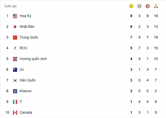Click the bronze medal column icon
The width and height of the screenshot is (166, 118).
pos(148,6)
